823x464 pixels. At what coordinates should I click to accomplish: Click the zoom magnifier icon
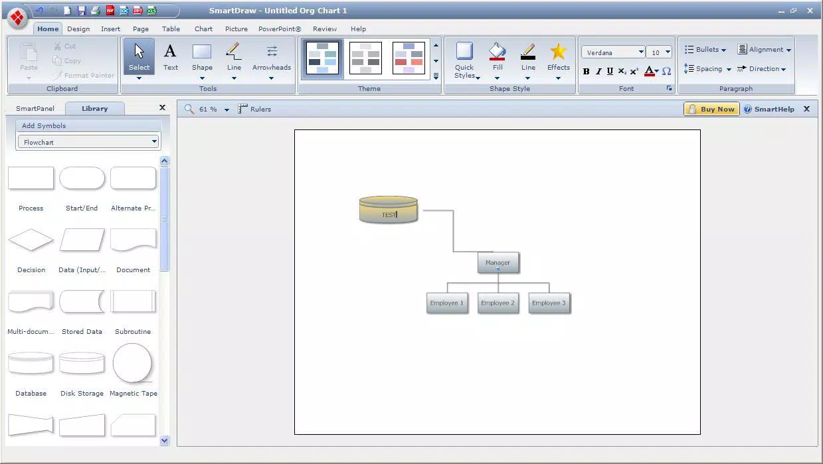[x=189, y=109]
